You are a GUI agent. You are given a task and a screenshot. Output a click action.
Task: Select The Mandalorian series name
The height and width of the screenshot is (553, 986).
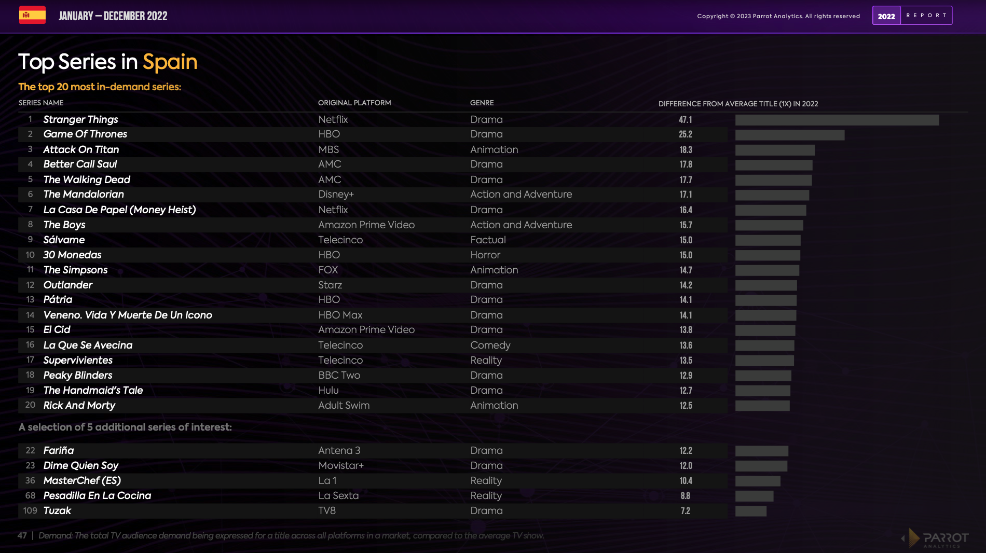pyautogui.click(x=84, y=194)
